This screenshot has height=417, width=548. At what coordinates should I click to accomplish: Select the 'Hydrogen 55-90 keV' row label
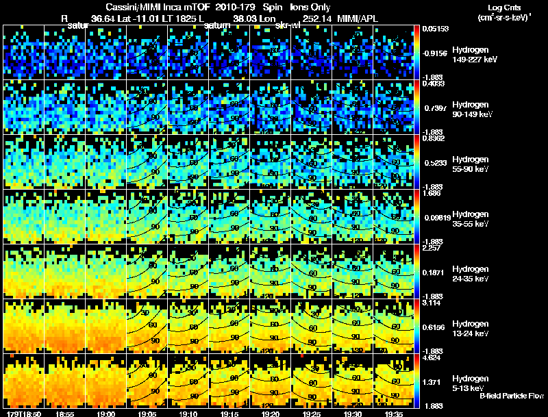(471, 164)
